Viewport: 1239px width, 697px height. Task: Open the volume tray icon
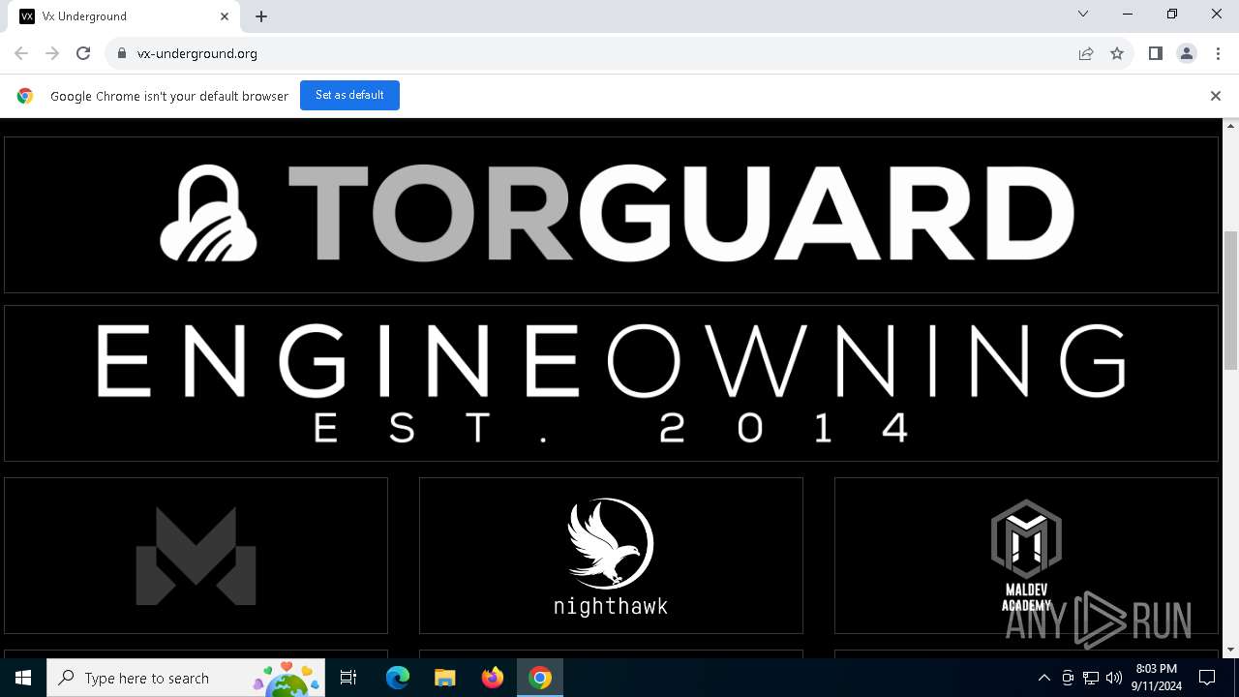tap(1114, 678)
